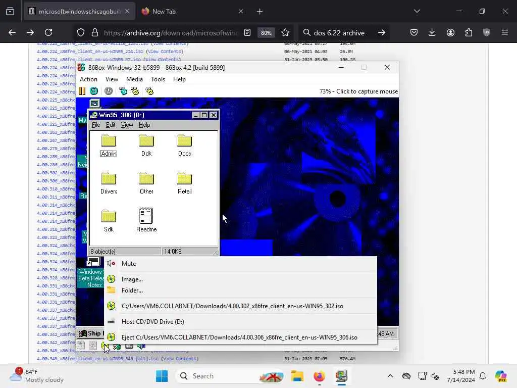517x388 pixels.
Task: Go back in Firefox
Action: click(12, 32)
